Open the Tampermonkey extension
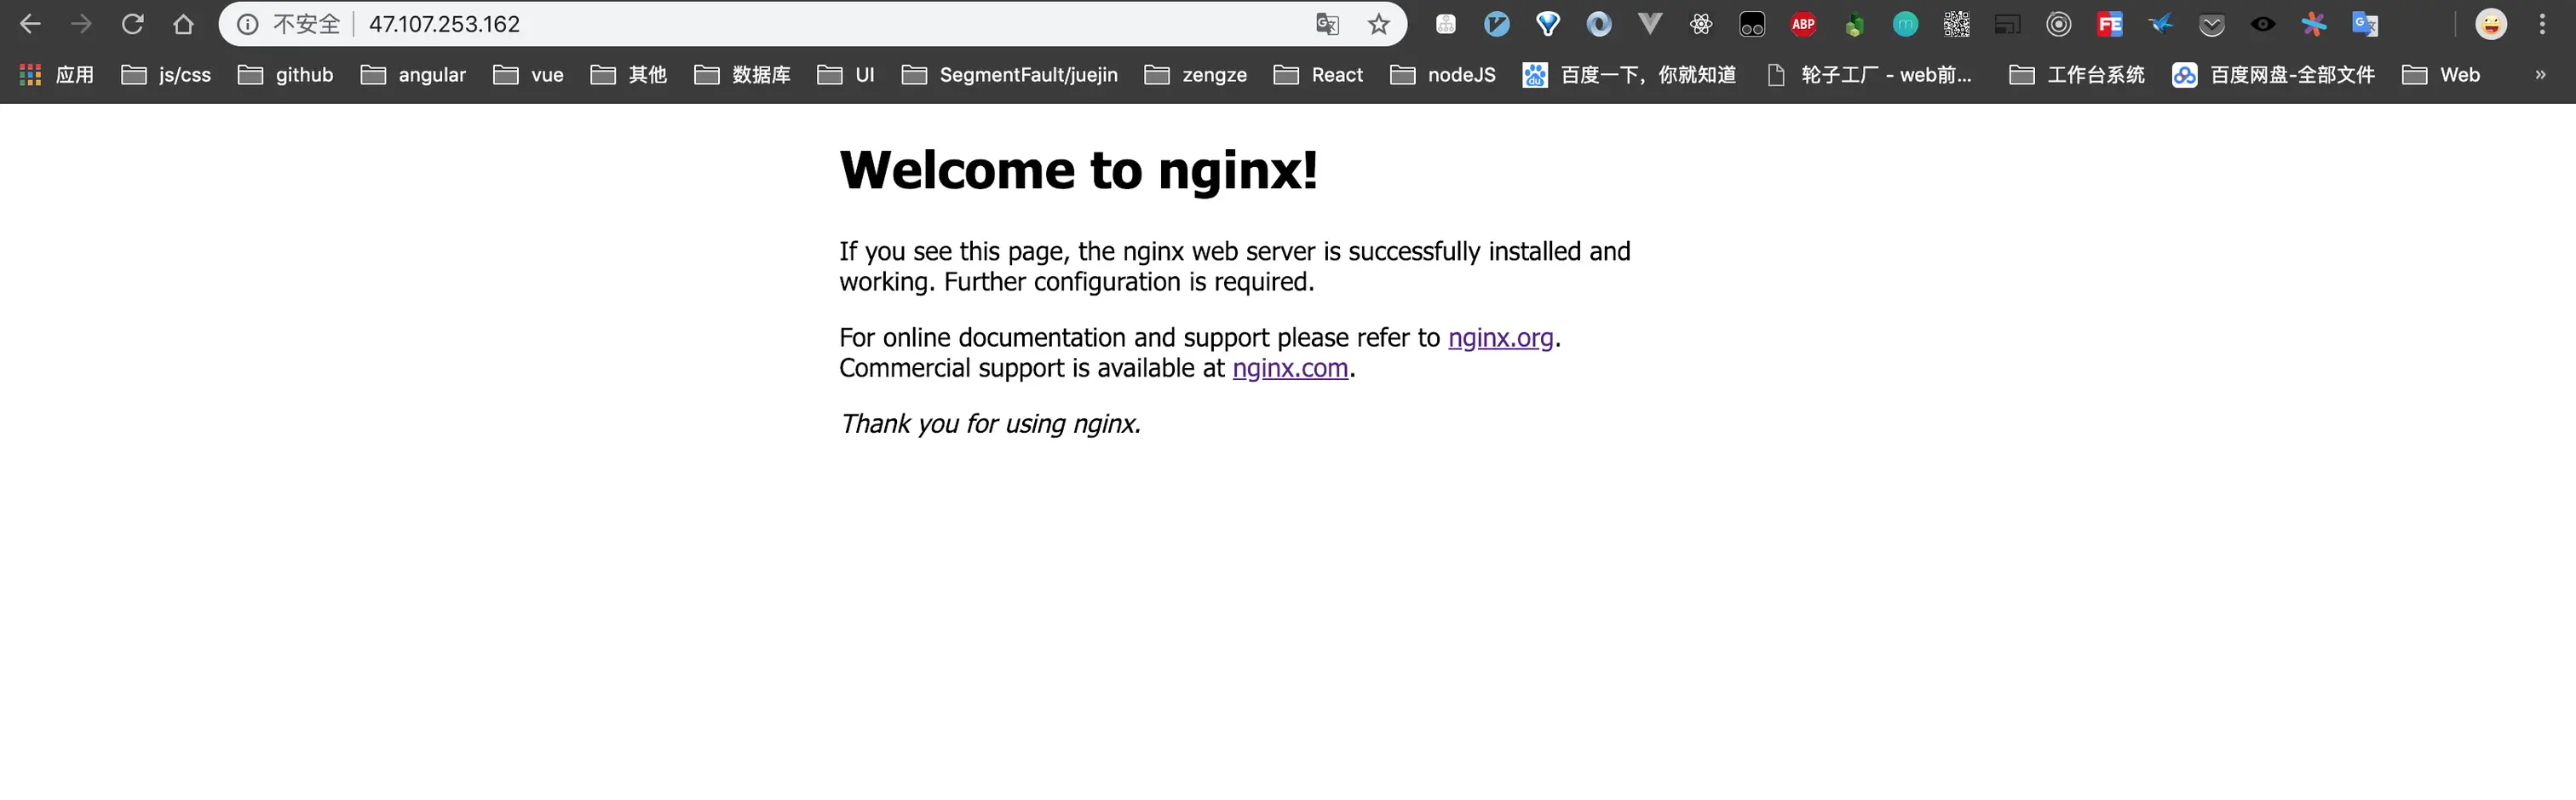Screen dimensions: 2576x800 1752,24
